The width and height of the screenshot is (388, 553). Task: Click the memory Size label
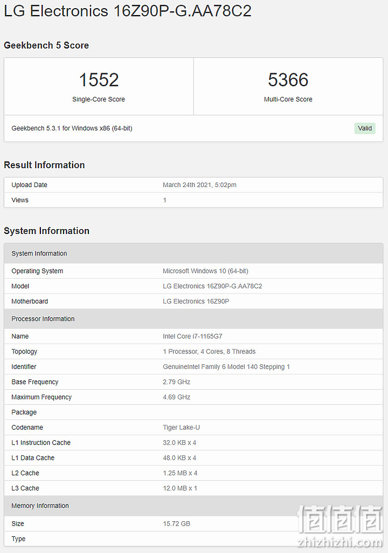tap(18, 524)
